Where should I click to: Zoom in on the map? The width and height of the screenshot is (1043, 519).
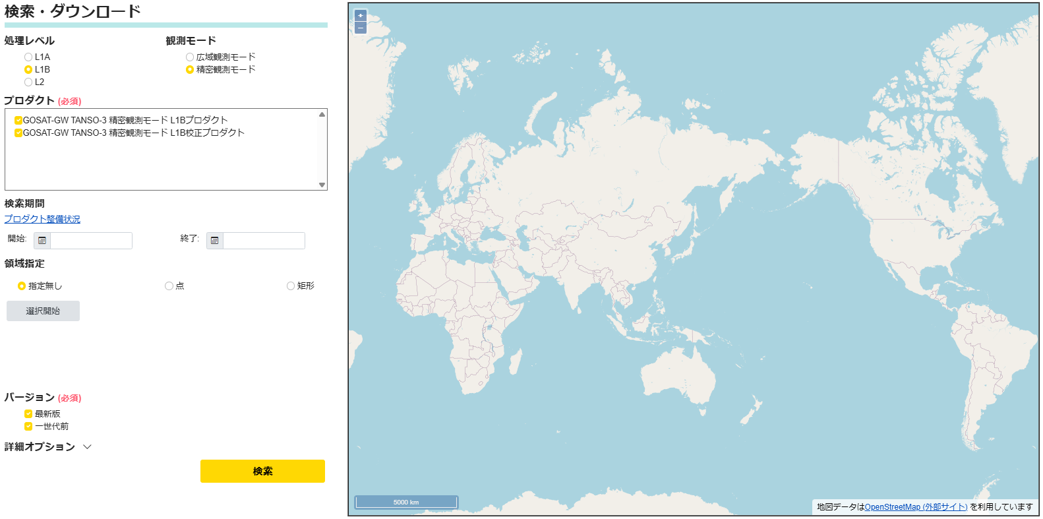(360, 15)
